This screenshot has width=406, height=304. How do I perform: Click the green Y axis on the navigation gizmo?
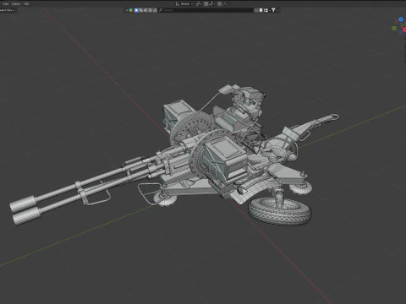(394, 28)
